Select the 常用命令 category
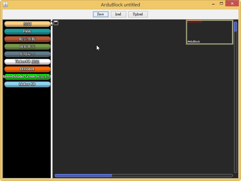Screen dimensions: 241x181 tap(27, 54)
